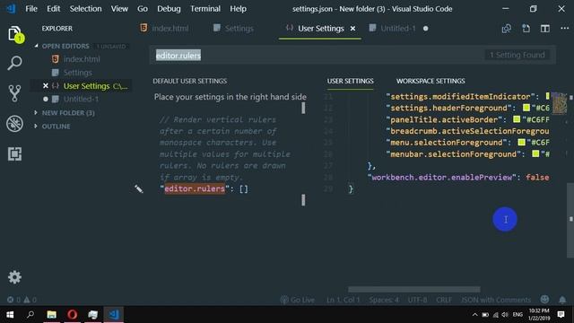Image resolution: width=574 pixels, height=323 pixels.
Task: Open index.html in Open Editors list
Action: 82,59
